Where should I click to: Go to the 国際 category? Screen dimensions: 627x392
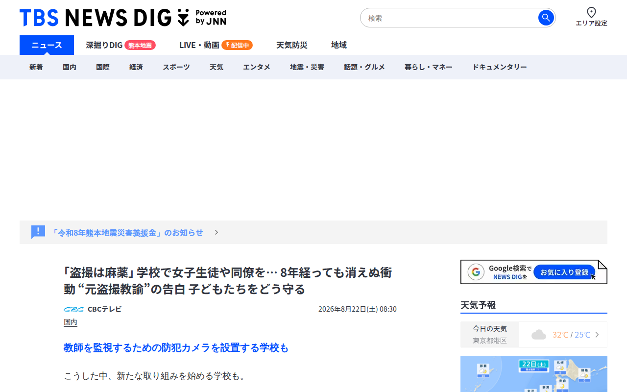(x=103, y=67)
